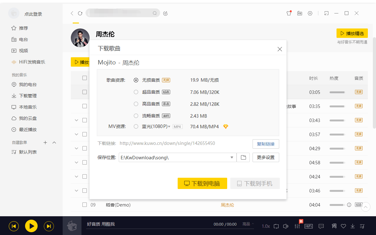Select the 高品音质 quality option
This screenshot has width=376, height=235.
(136, 104)
